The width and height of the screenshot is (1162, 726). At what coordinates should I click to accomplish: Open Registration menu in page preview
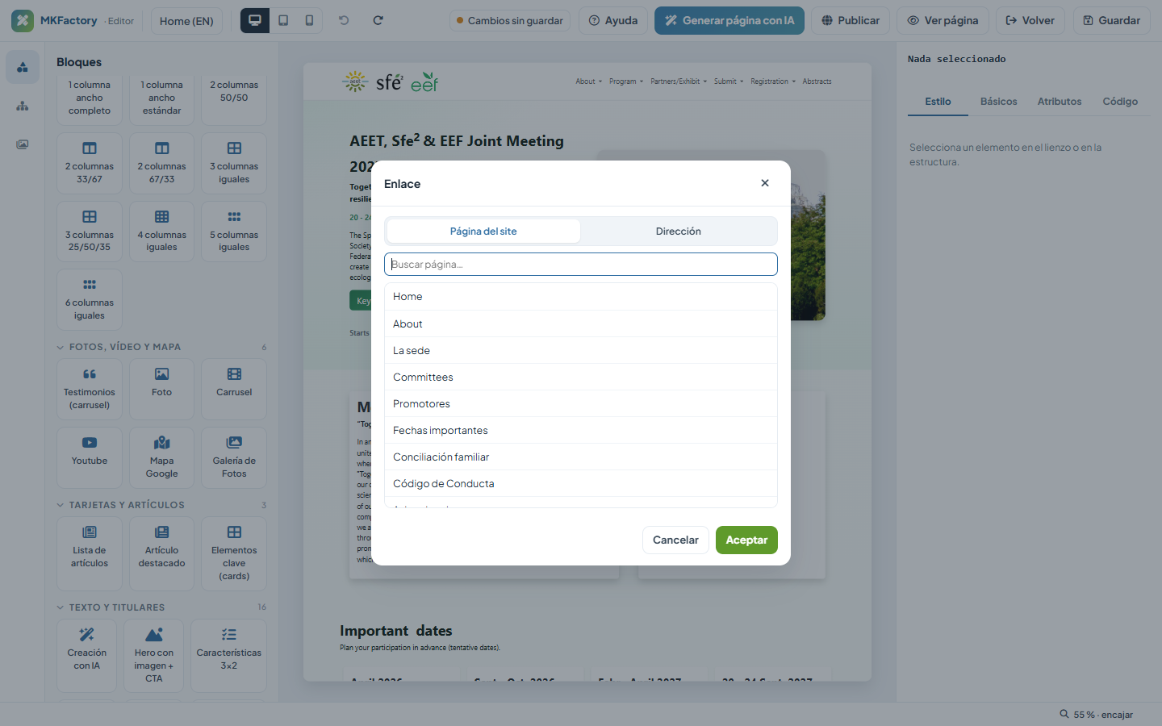[x=773, y=81]
